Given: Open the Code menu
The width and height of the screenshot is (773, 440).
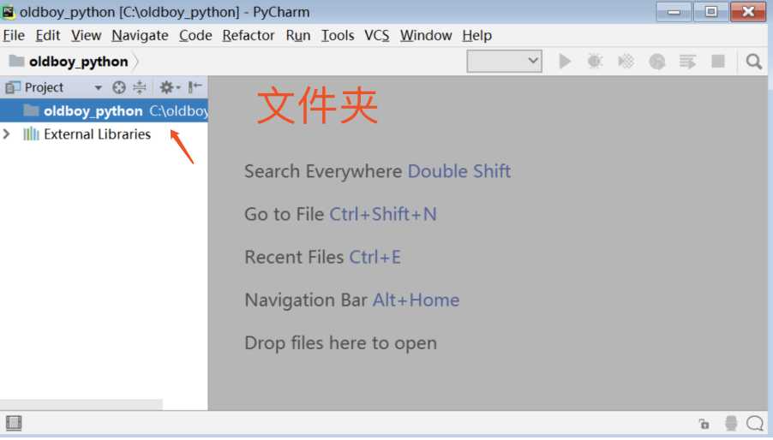Looking at the screenshot, I should (x=195, y=35).
